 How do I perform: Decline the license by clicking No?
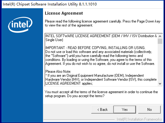149,110
